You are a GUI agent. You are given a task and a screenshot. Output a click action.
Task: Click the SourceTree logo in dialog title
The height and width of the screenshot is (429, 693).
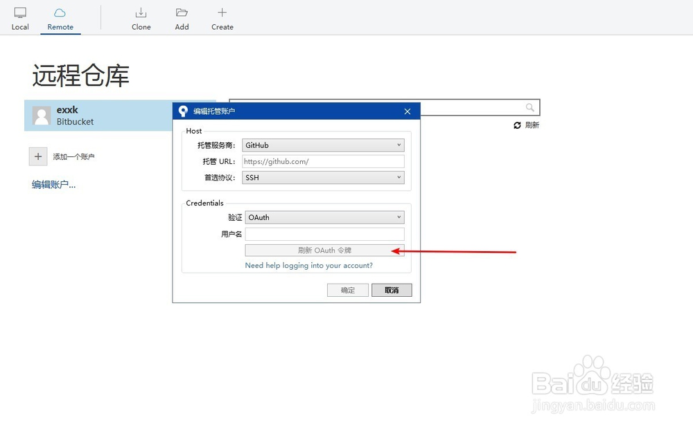click(183, 111)
